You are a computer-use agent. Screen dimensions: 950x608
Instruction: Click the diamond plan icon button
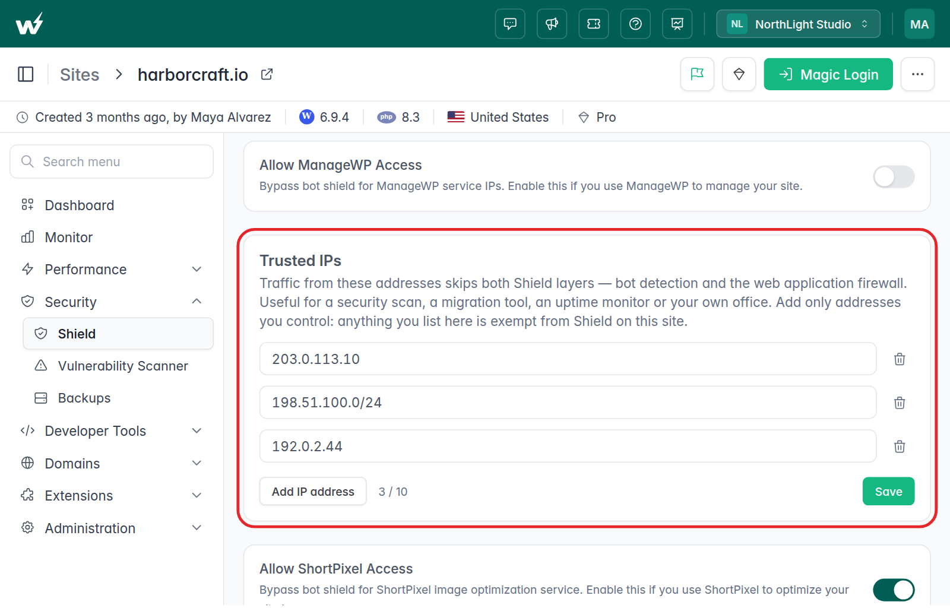pyautogui.click(x=739, y=74)
